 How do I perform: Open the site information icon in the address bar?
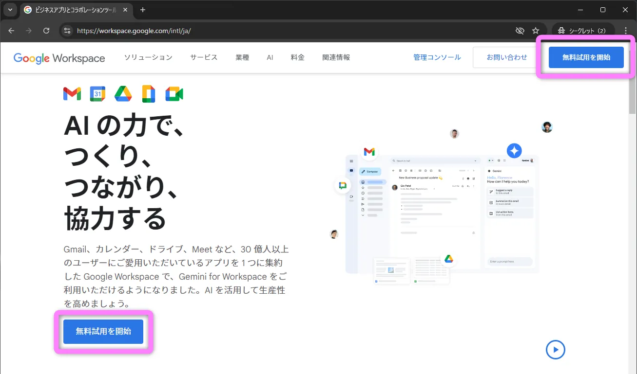[67, 30]
